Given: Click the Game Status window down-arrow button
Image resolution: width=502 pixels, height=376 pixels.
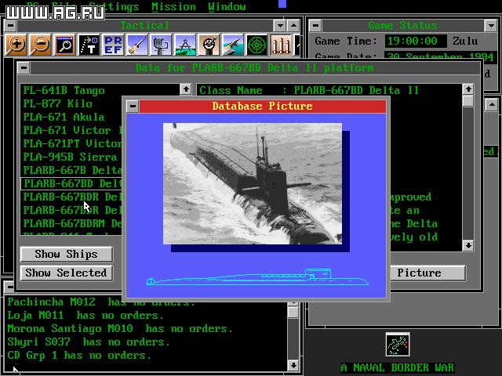Looking at the screenshot, I should [490, 25].
